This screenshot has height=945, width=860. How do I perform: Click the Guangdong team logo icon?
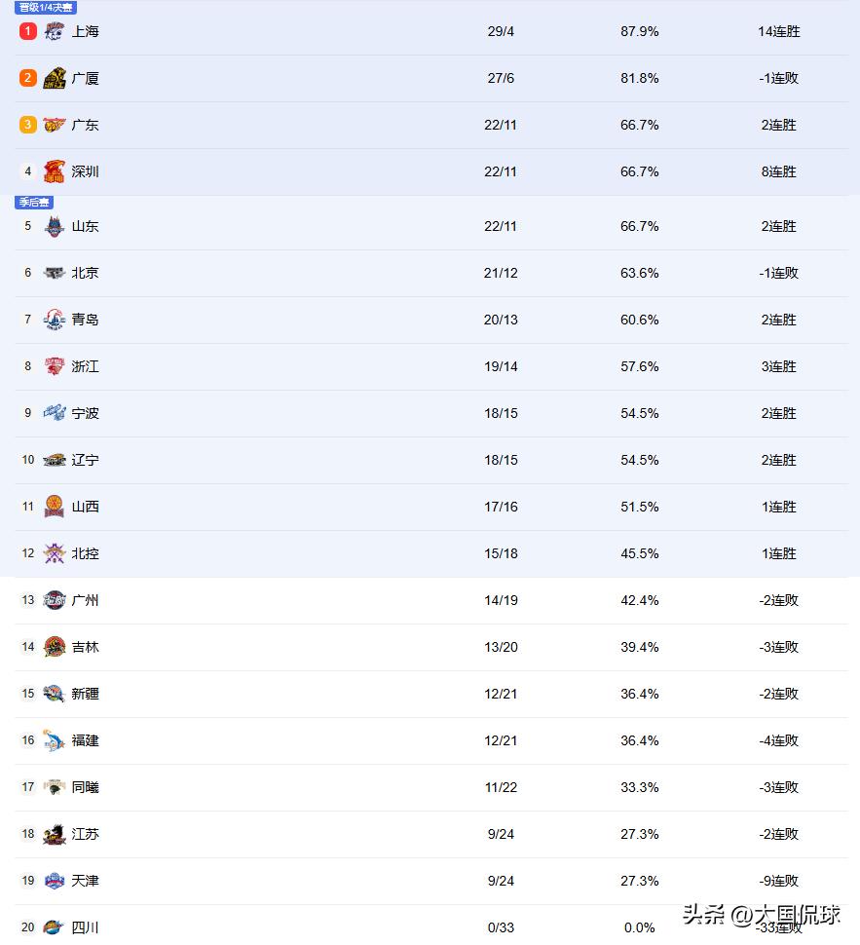(55, 125)
